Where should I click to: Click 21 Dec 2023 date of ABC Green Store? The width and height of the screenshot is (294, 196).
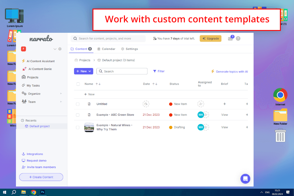[x=151, y=115]
